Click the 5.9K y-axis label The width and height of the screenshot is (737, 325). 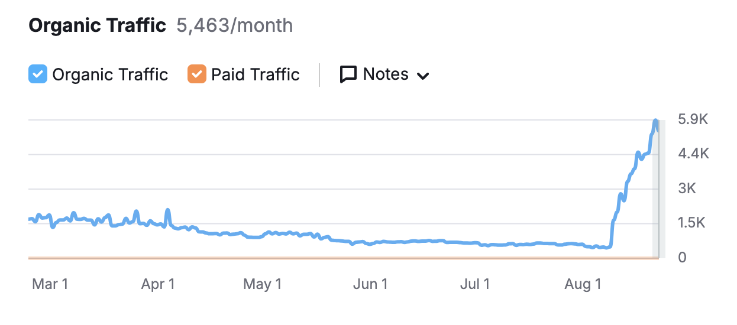point(693,120)
